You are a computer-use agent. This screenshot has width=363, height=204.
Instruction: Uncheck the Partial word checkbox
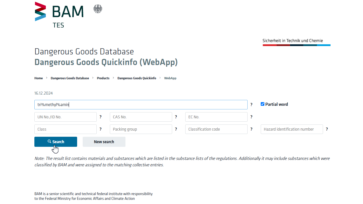(x=262, y=104)
